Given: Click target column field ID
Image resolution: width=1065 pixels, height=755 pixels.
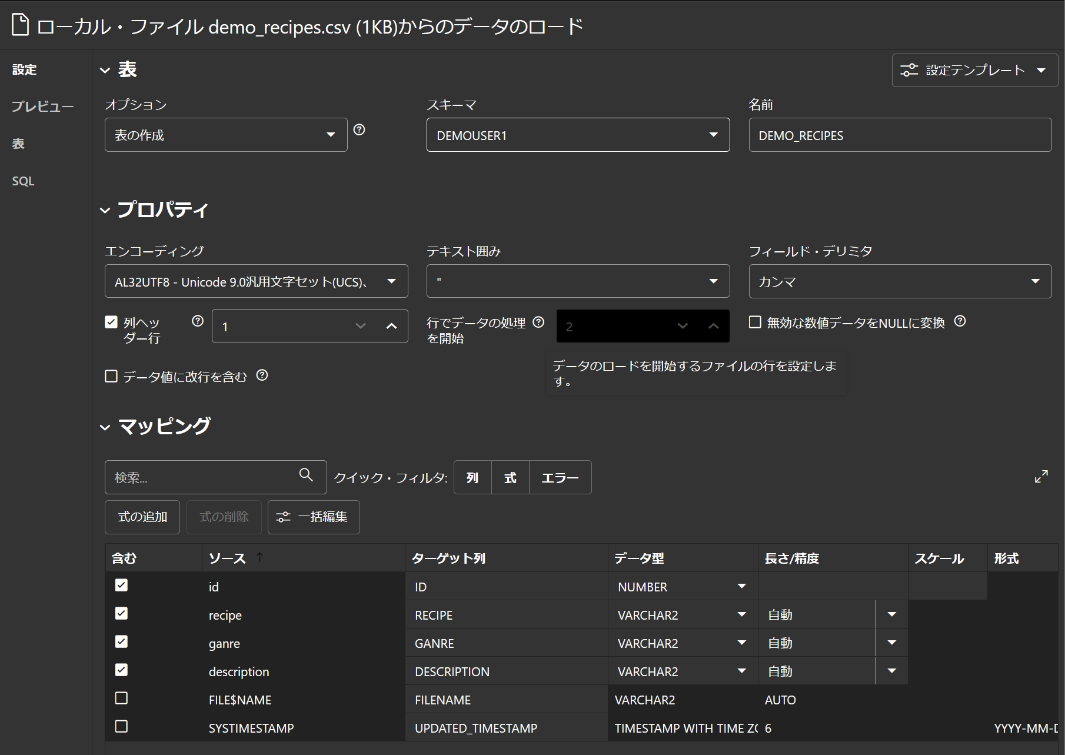Looking at the screenshot, I should (x=507, y=586).
